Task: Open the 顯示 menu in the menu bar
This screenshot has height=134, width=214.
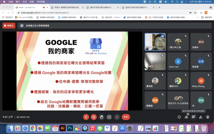Action: coord(18,2)
